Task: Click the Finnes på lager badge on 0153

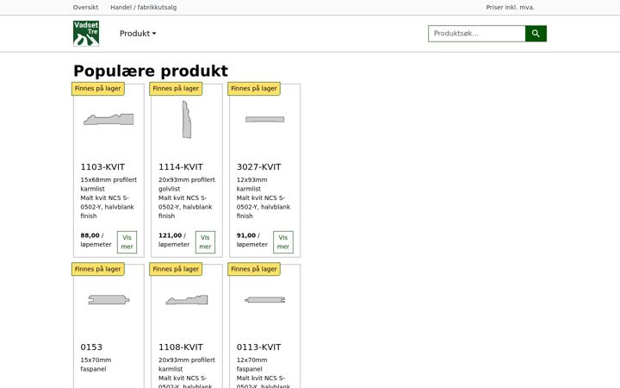Action: 97,269
